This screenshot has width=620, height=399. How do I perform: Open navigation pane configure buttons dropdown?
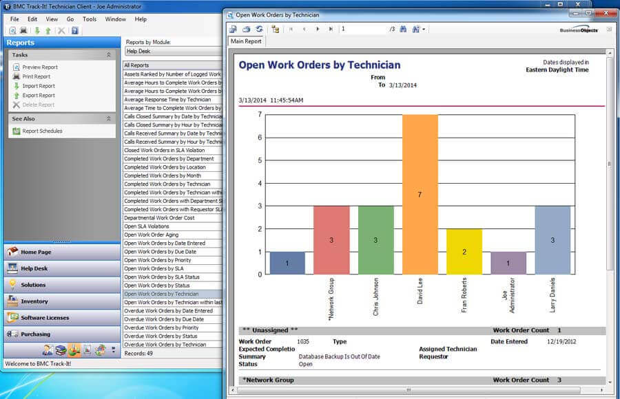point(114,349)
